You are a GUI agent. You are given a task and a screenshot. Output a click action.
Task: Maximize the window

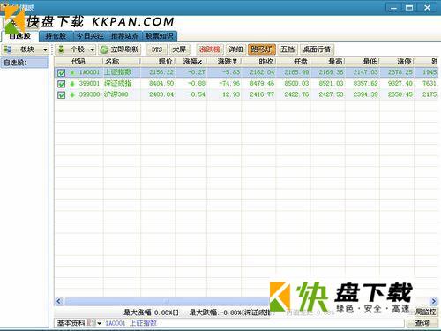coord(409,8)
